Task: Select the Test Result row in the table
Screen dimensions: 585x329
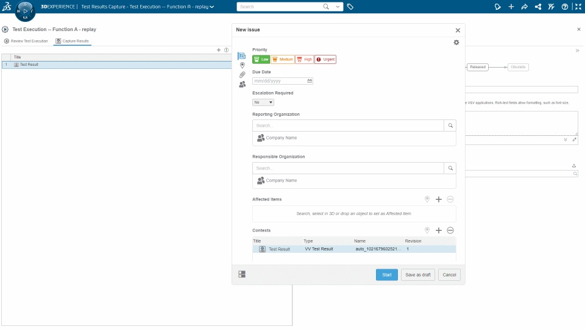Action: point(117,65)
